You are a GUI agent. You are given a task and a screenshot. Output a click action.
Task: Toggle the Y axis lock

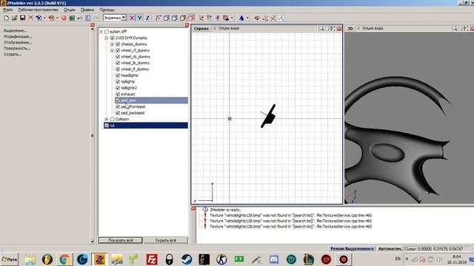point(140,18)
